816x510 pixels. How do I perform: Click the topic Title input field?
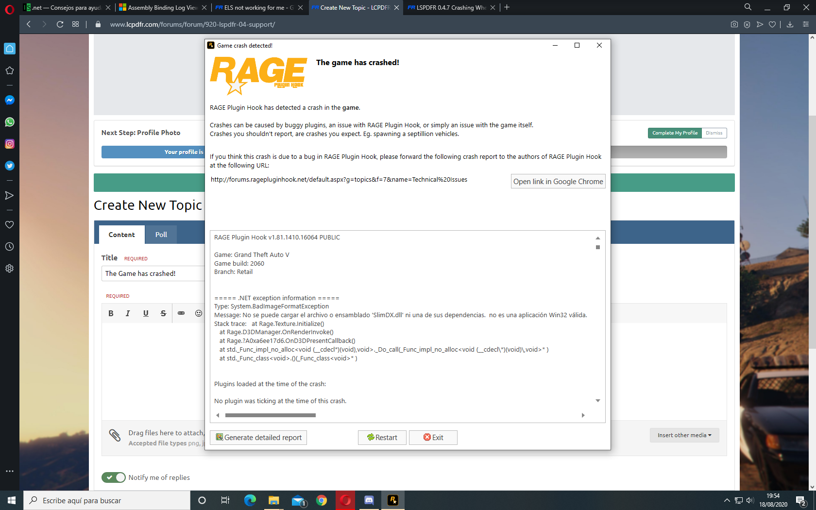(x=153, y=273)
